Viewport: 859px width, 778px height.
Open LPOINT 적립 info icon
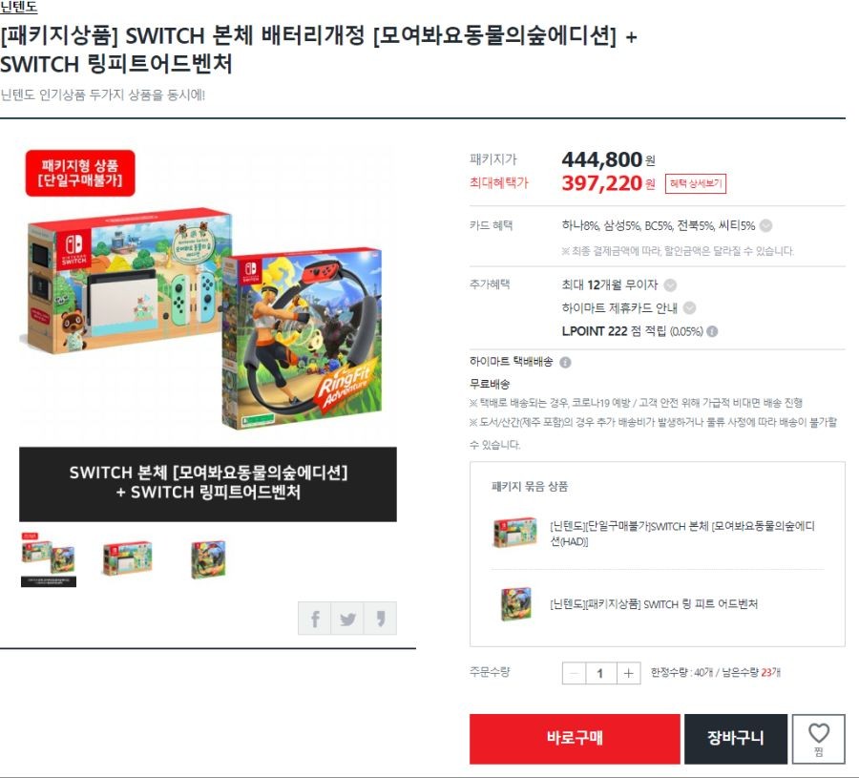[x=712, y=331]
